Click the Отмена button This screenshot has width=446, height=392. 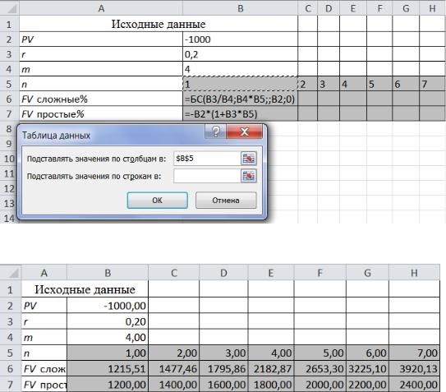click(x=226, y=201)
